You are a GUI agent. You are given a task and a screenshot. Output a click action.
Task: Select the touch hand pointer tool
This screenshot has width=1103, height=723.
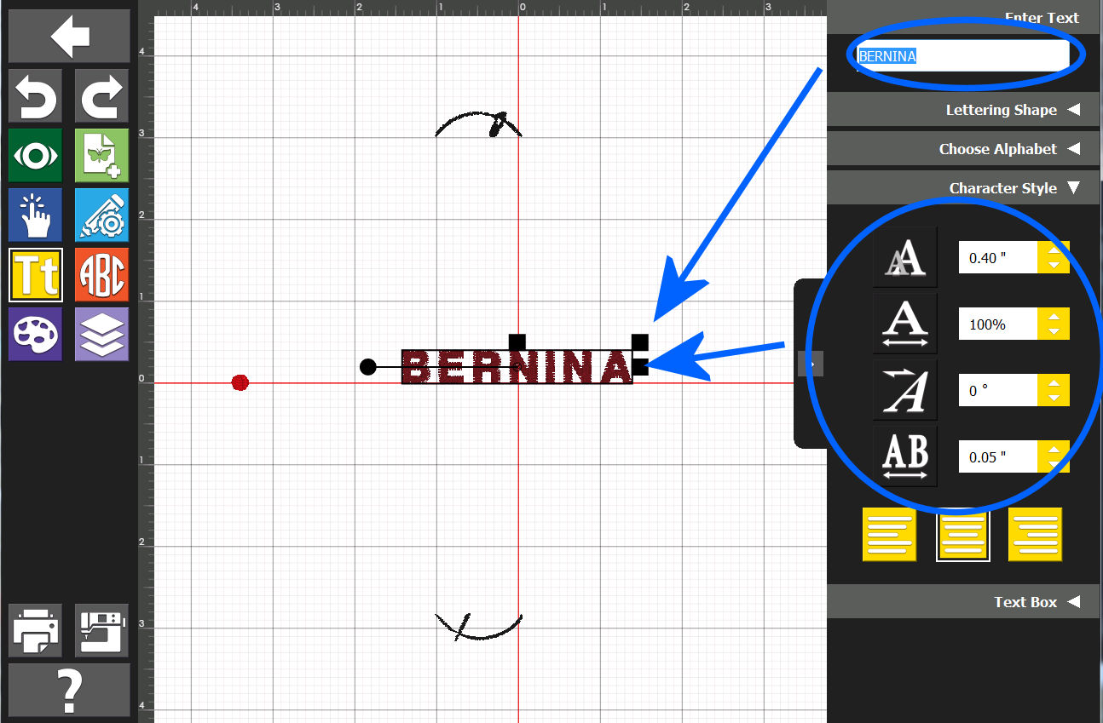click(35, 215)
